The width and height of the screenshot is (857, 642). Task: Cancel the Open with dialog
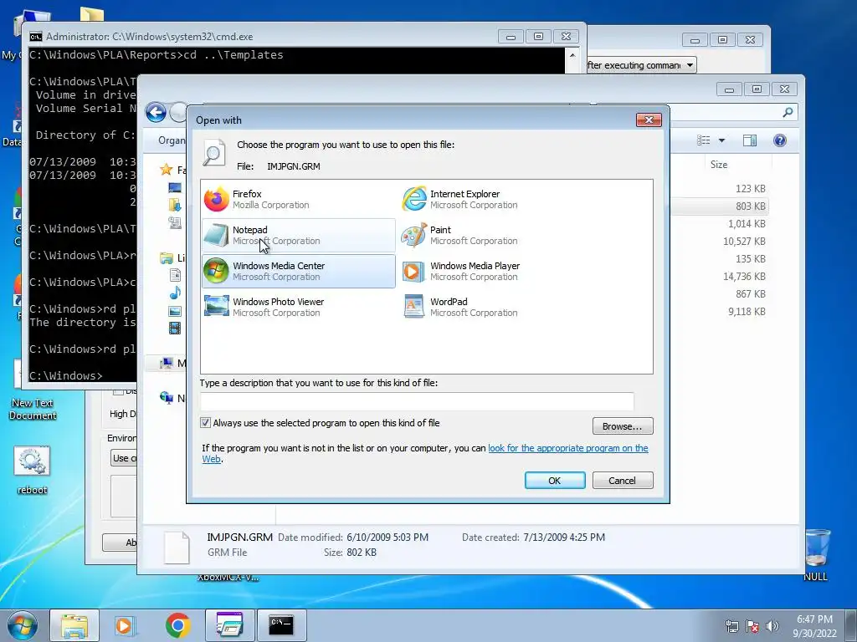tap(623, 481)
